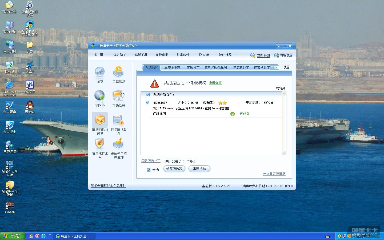Launch 瑞星卡卡上网安全助手 desktop shortcut
The width and height of the screenshot is (384, 240).
coord(30,29)
